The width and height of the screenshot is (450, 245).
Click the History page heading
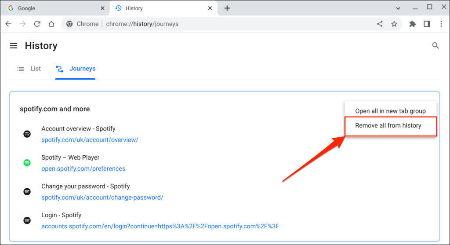coord(41,46)
